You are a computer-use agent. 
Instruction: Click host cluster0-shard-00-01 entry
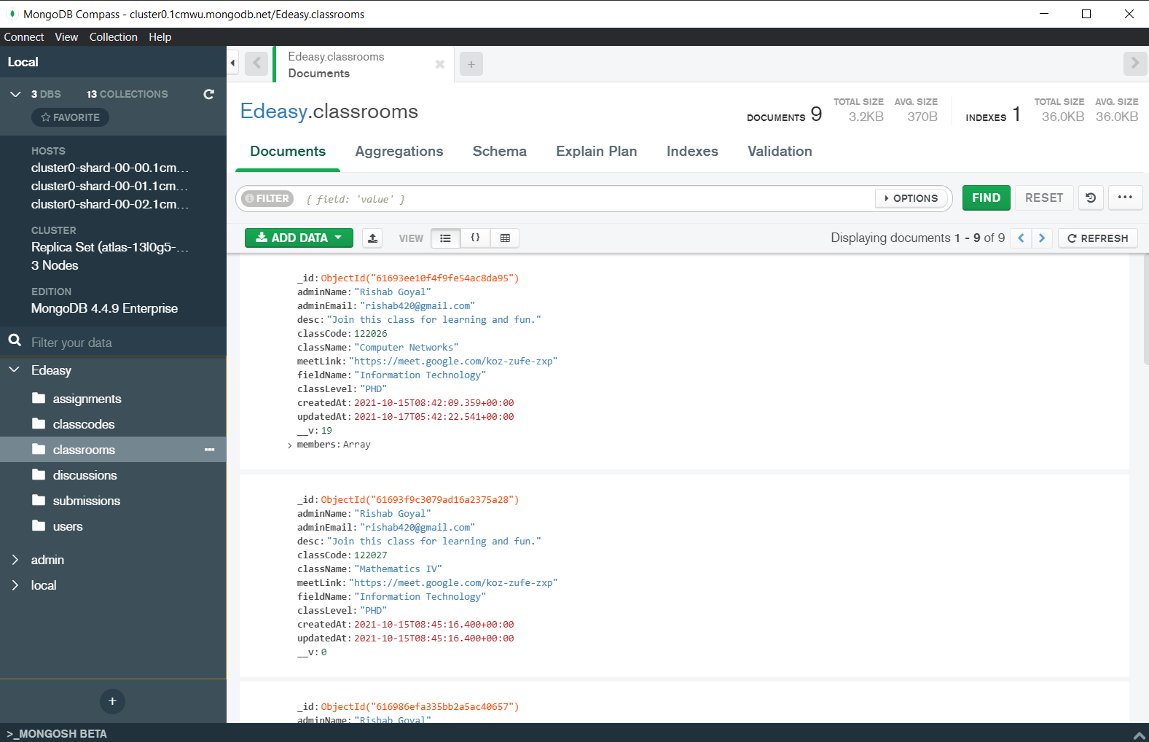[109, 186]
